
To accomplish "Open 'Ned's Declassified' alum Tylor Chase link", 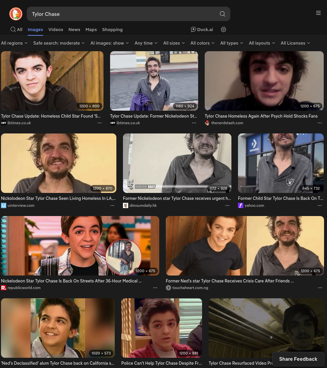I will (x=58, y=363).
